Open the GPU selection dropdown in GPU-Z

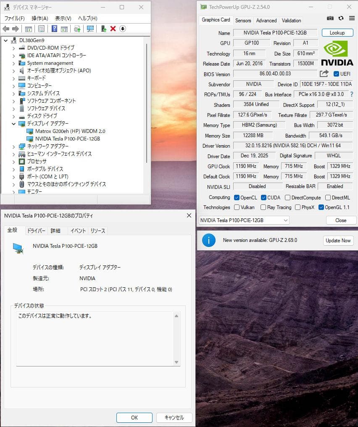(x=244, y=220)
